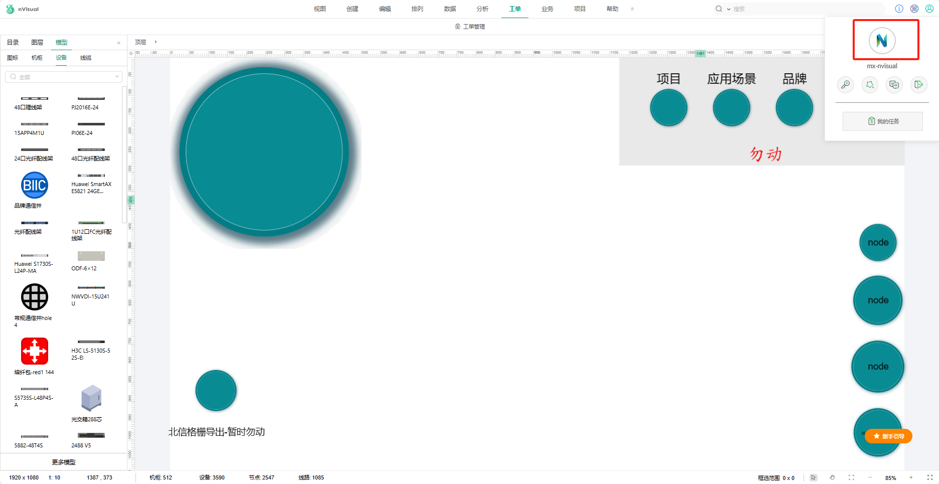Select the ODF-6×12 model thumbnail

[x=91, y=256]
